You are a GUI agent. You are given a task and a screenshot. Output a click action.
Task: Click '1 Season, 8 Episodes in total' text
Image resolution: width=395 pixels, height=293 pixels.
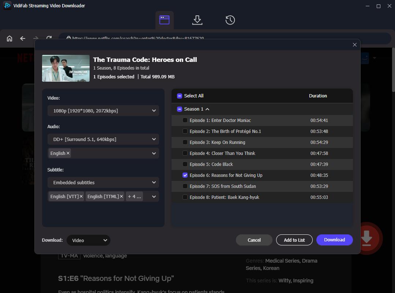(121, 68)
